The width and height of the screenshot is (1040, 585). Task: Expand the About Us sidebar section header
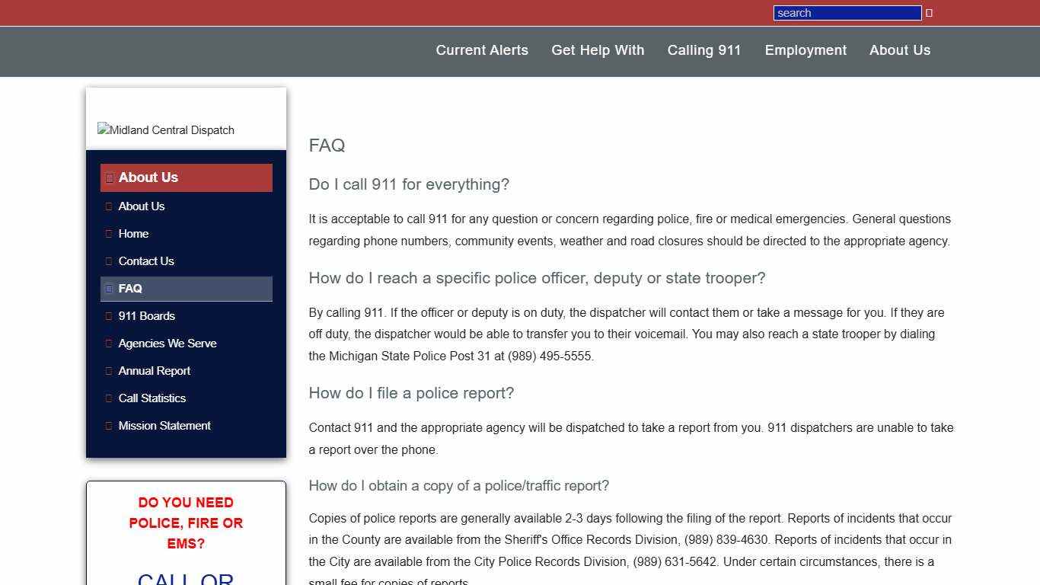pyautogui.click(x=148, y=177)
